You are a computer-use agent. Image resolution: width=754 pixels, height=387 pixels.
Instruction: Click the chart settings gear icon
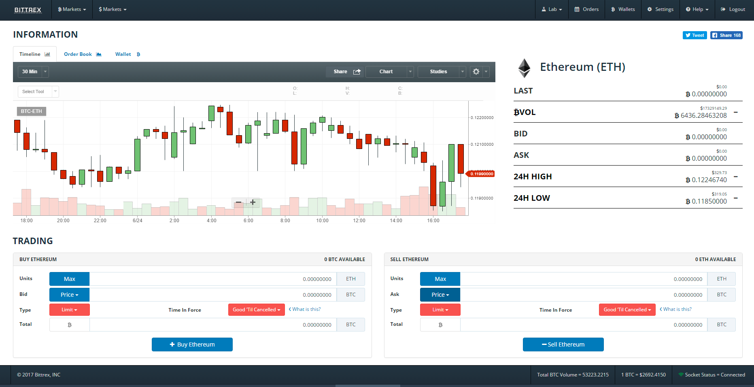476,72
